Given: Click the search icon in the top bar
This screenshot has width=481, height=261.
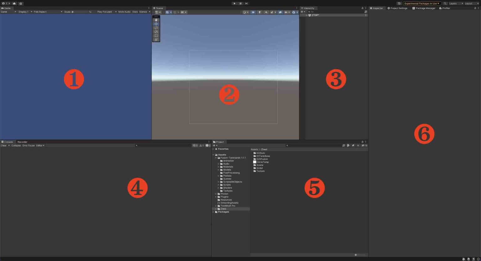Looking at the screenshot, I should pyautogui.click(x=445, y=3).
